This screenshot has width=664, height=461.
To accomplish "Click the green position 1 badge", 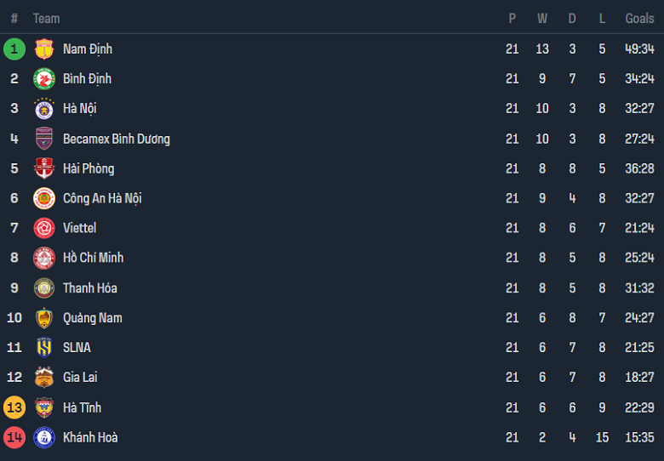I will [x=14, y=49].
